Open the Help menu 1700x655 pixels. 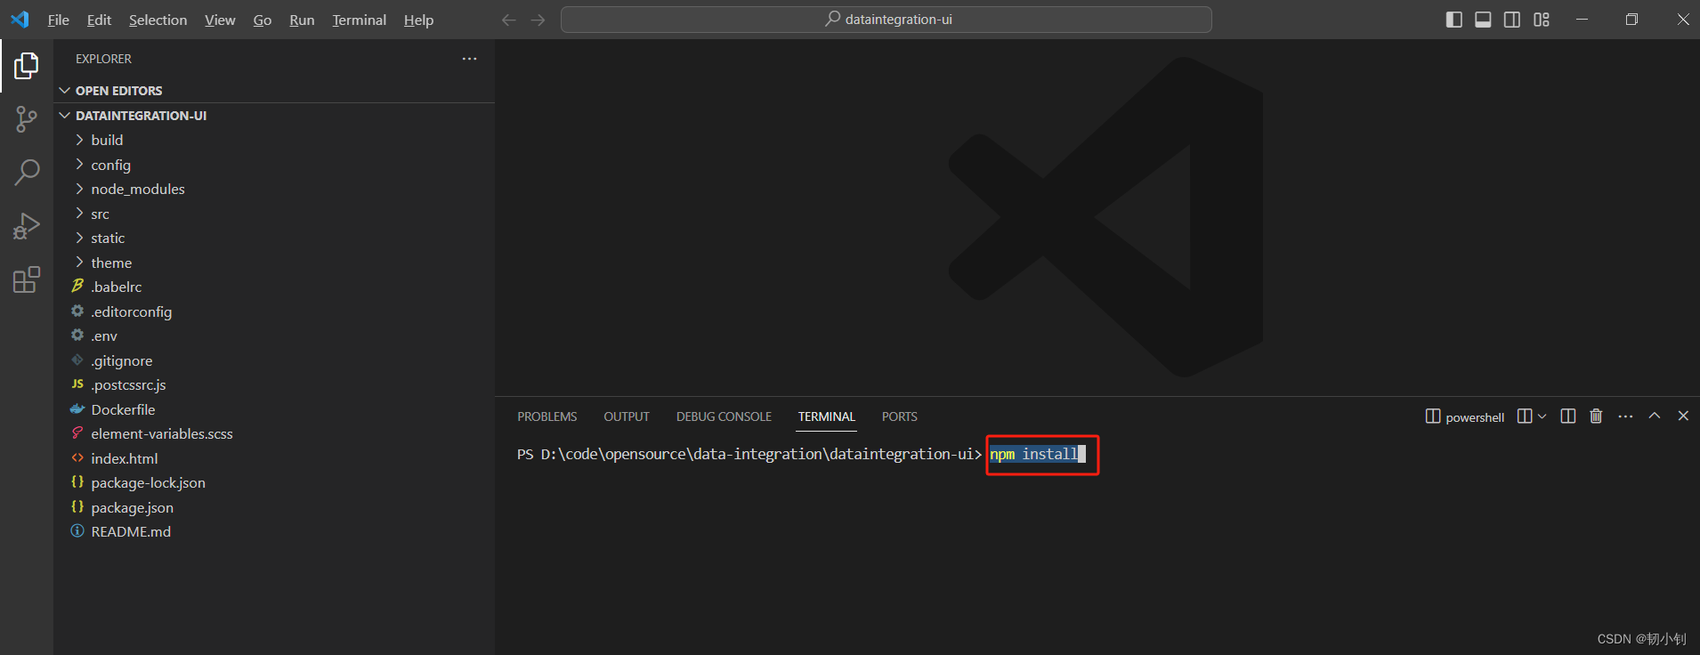click(418, 20)
